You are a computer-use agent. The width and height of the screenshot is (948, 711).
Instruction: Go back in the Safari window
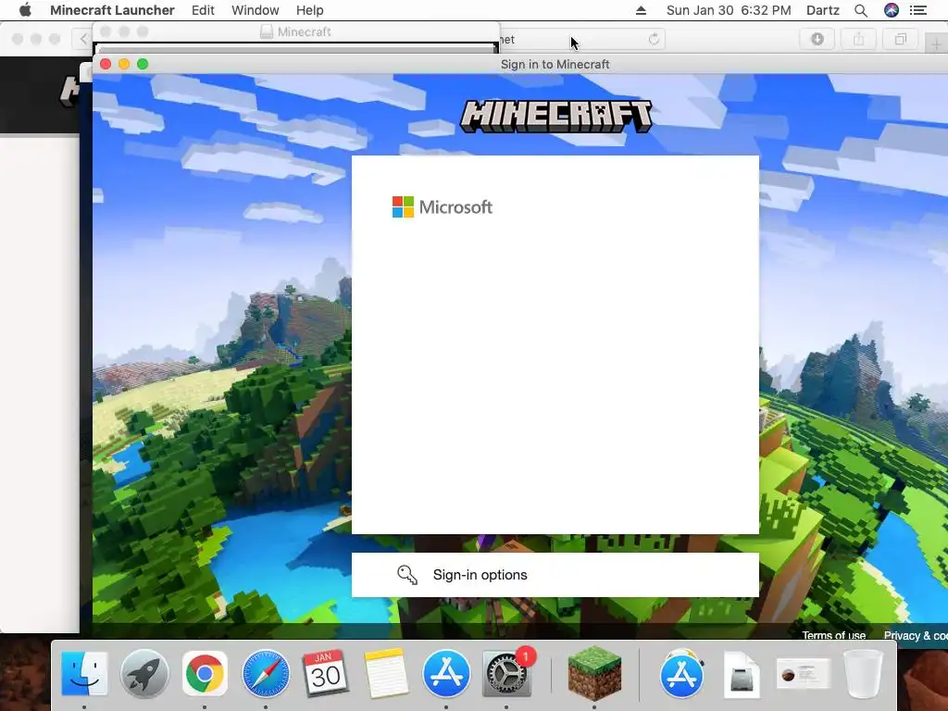point(83,39)
